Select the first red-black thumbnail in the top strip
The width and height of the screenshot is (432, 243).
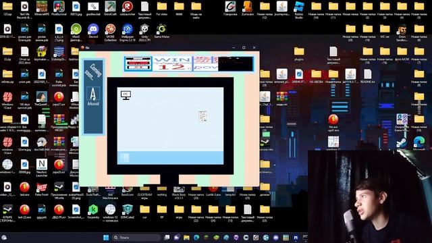[138, 63]
